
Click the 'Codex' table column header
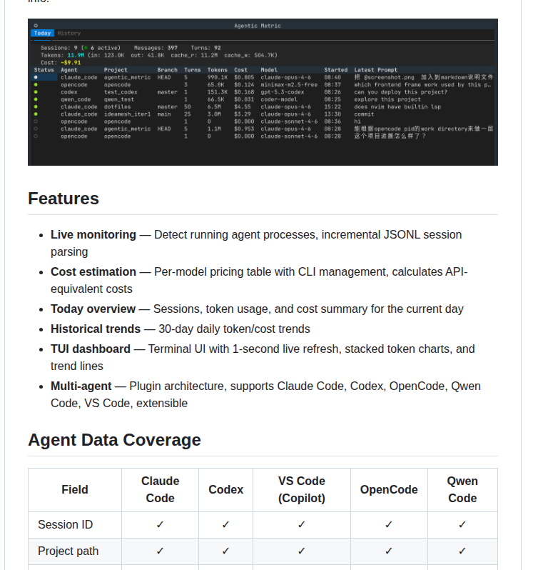pyautogui.click(x=226, y=490)
